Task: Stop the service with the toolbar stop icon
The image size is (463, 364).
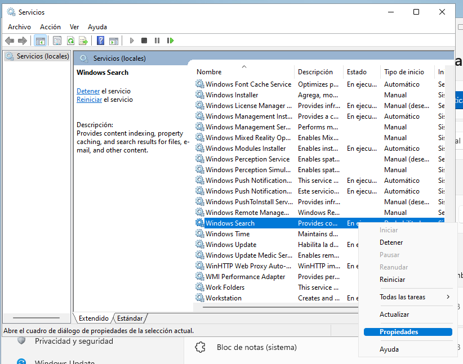Action: pyautogui.click(x=144, y=41)
